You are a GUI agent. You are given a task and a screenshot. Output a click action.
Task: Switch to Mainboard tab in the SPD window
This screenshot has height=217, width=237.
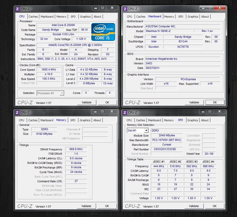pos(154,120)
